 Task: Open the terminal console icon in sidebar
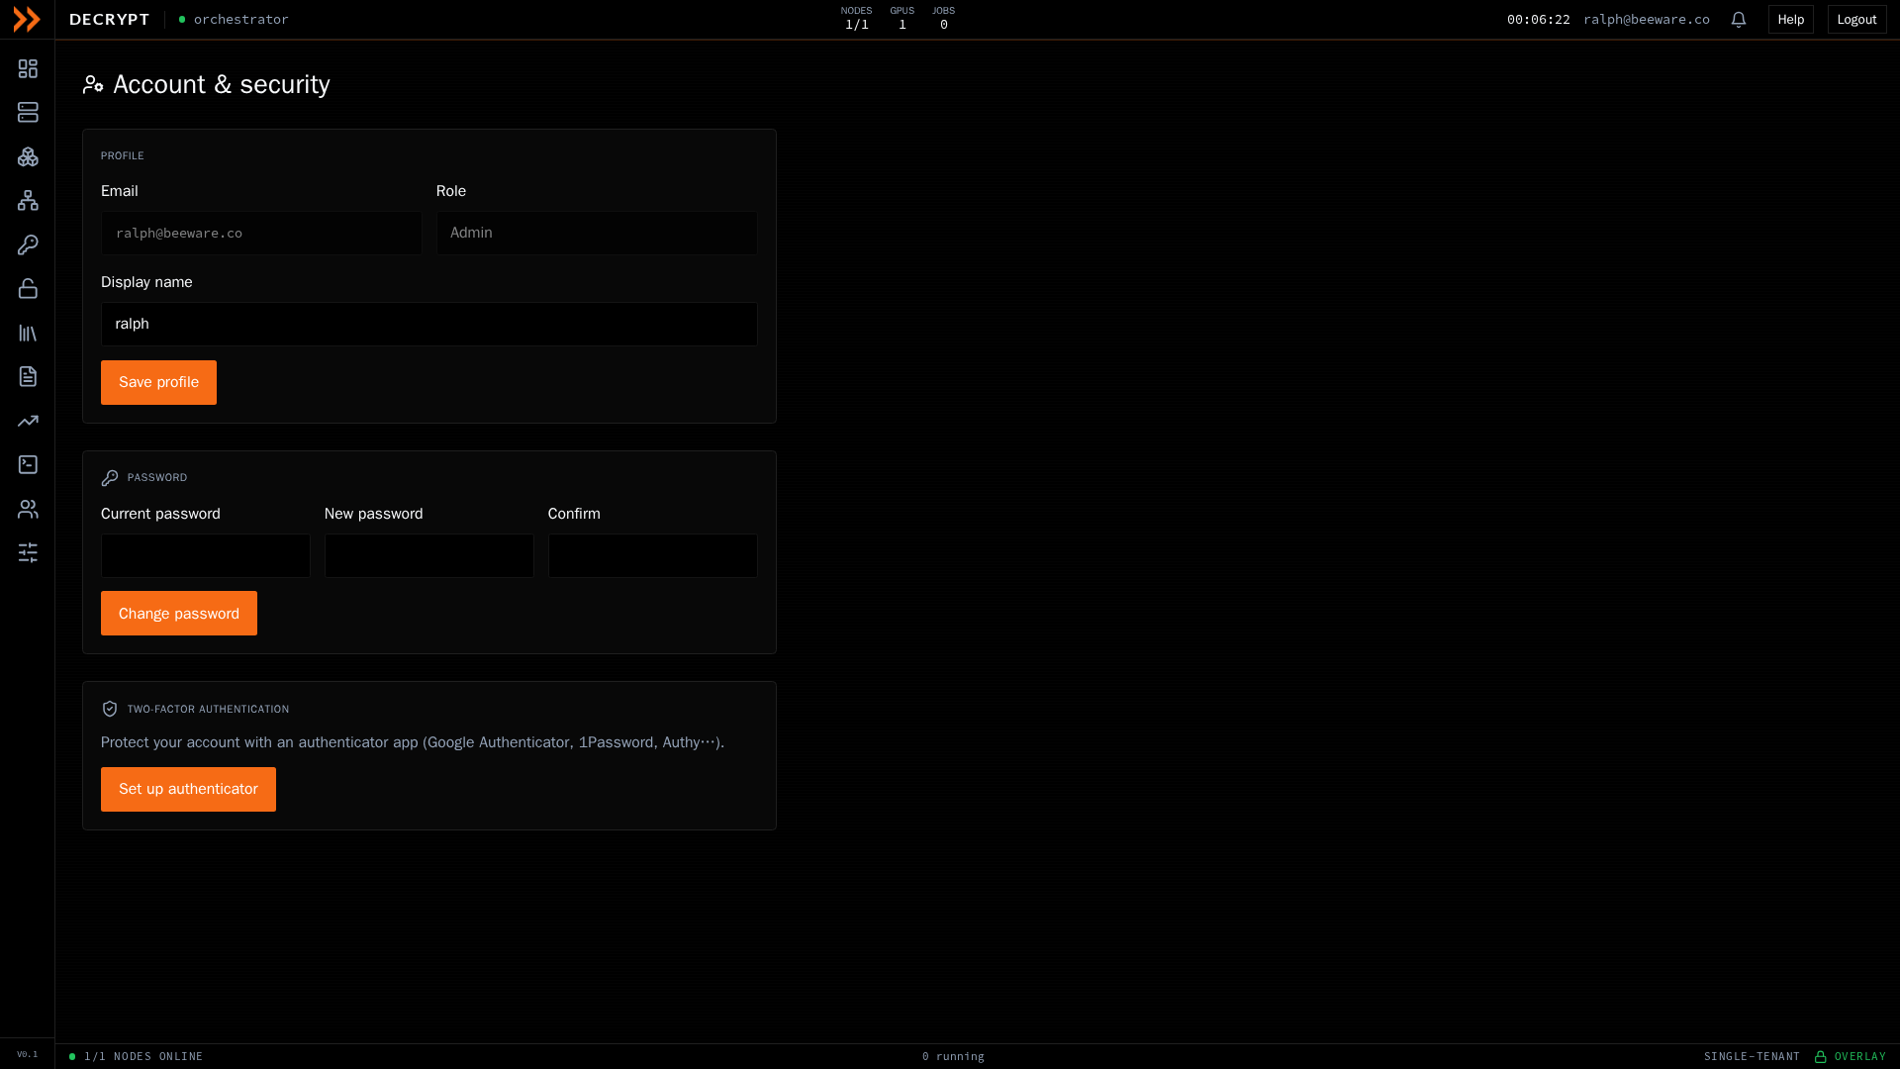28,464
